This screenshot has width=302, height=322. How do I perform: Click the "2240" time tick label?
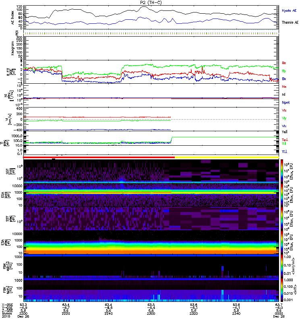tap(108, 314)
